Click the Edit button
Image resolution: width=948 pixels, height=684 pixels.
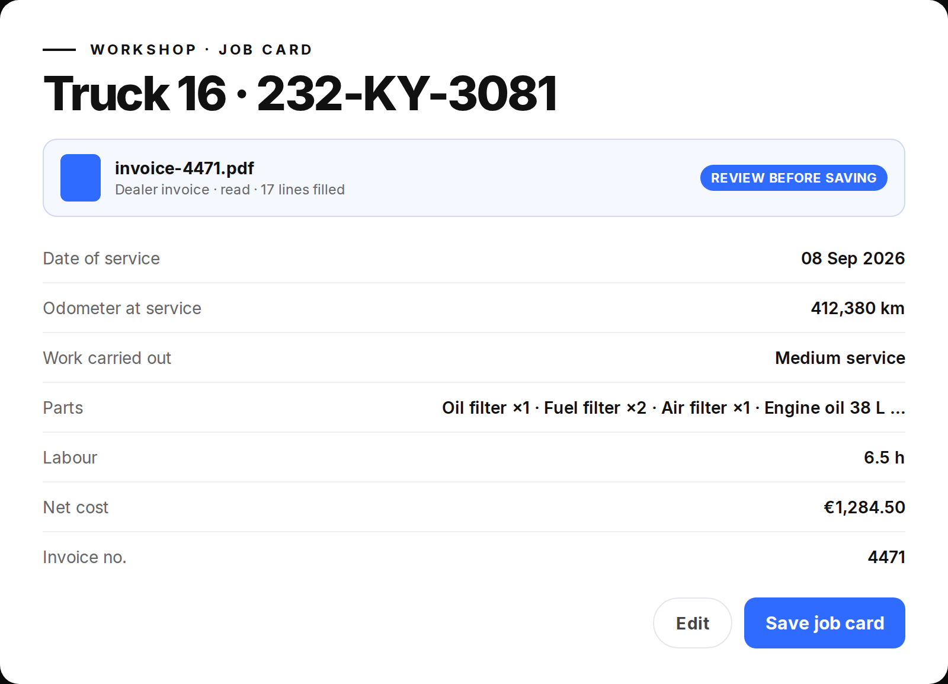coord(692,623)
